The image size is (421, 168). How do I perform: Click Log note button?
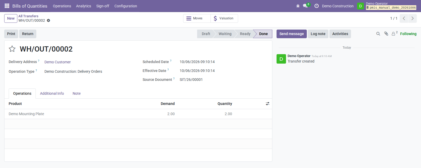tap(318, 34)
